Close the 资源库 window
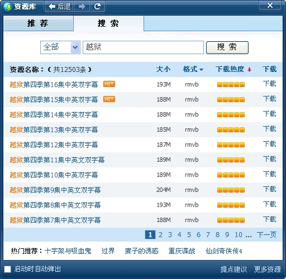The width and height of the screenshot is (286, 279). [270, 5]
